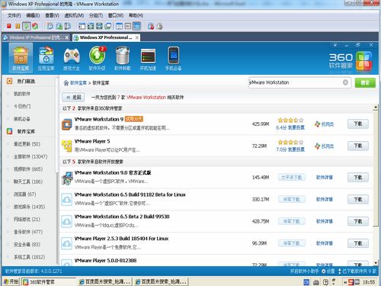The image size is (381, 286).
Task: Click 下载 for VMware Player 2.5.3 Build 185404
Action: [x=358, y=243]
